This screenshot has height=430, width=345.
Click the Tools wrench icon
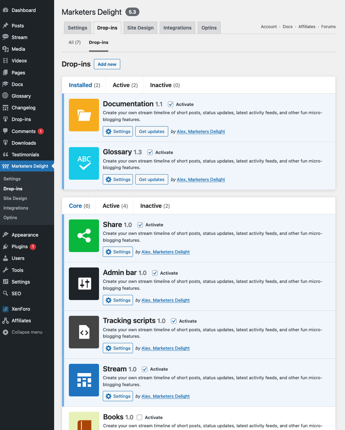click(x=5, y=270)
